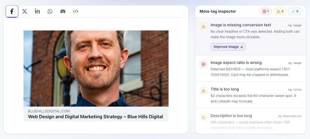This screenshot has height=139, width=310.
Task: Click the warning icon beside Description is too long
Action: (x=203, y=117)
